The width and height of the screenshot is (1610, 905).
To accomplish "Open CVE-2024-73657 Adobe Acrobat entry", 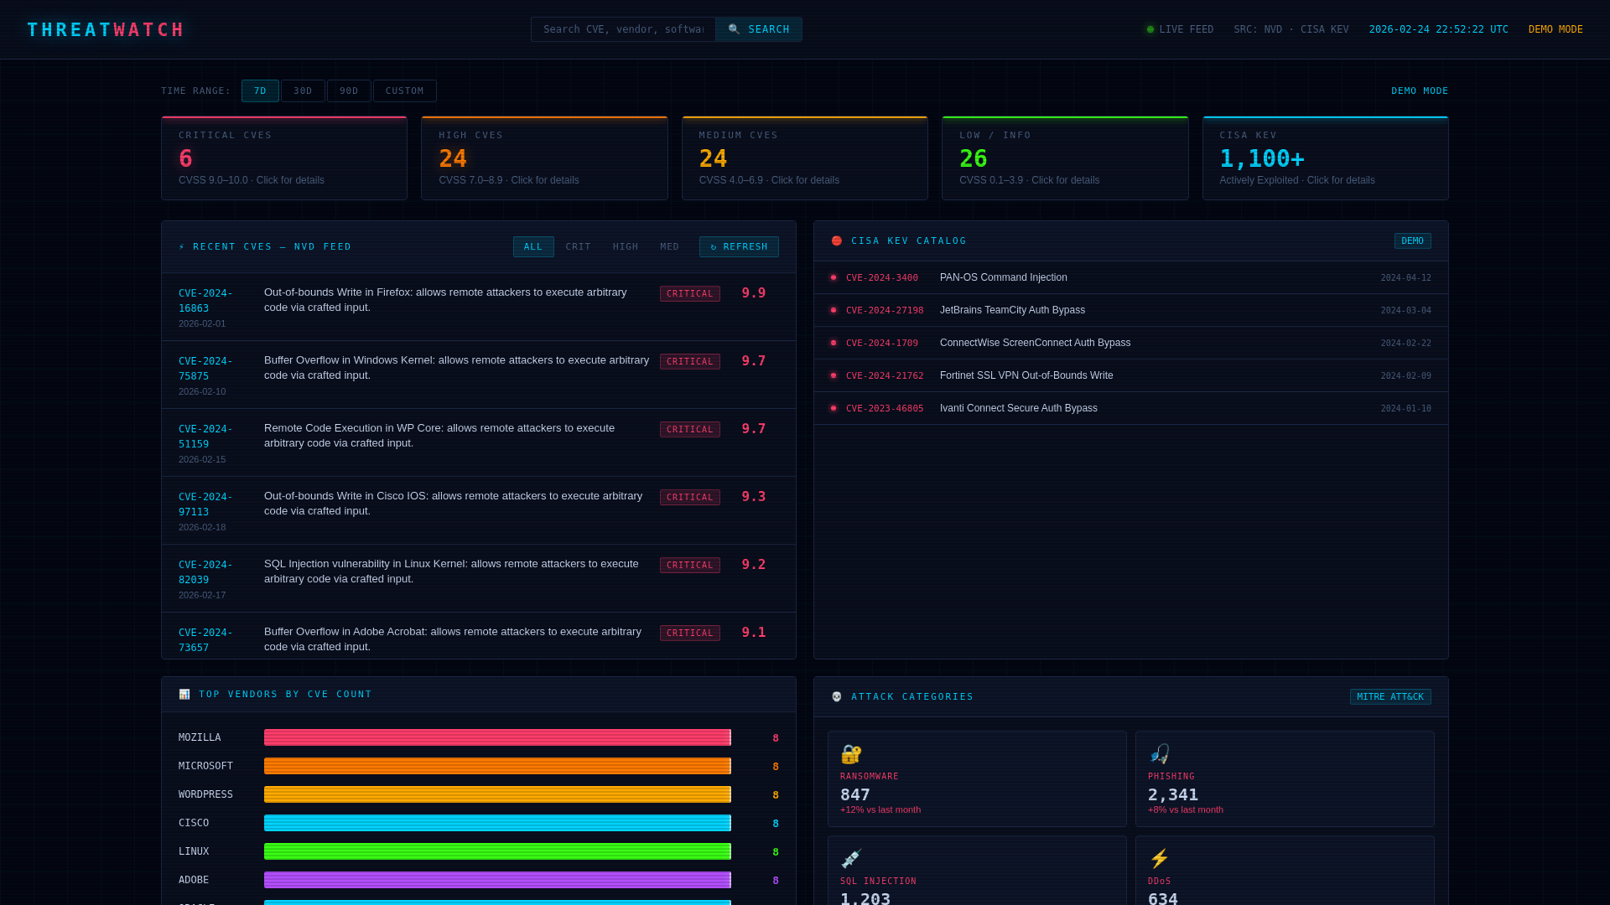I will coord(479,636).
